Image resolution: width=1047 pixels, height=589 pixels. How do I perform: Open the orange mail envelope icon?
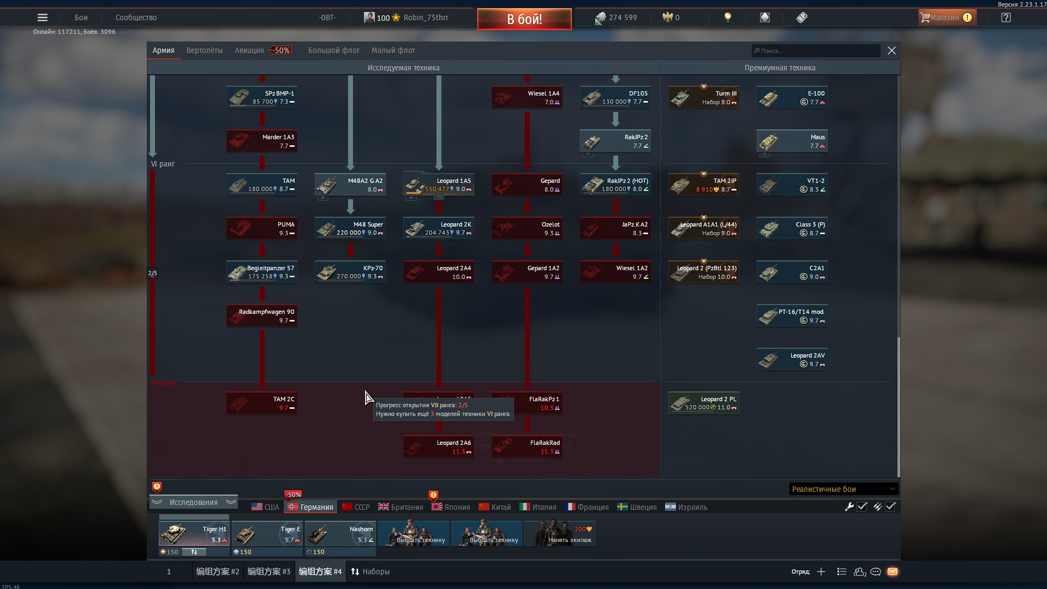point(893,572)
